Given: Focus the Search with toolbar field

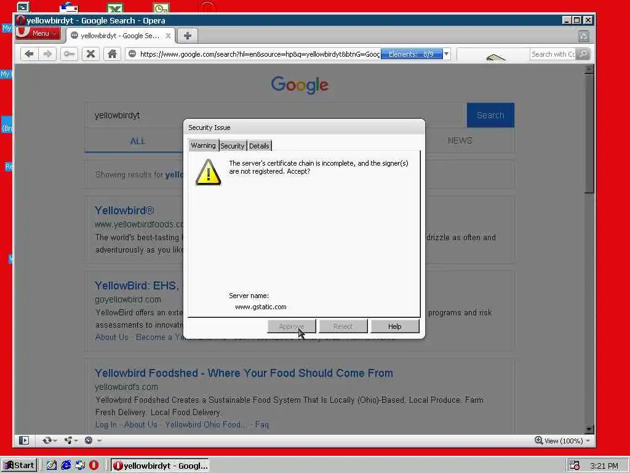Looking at the screenshot, I should point(553,54).
